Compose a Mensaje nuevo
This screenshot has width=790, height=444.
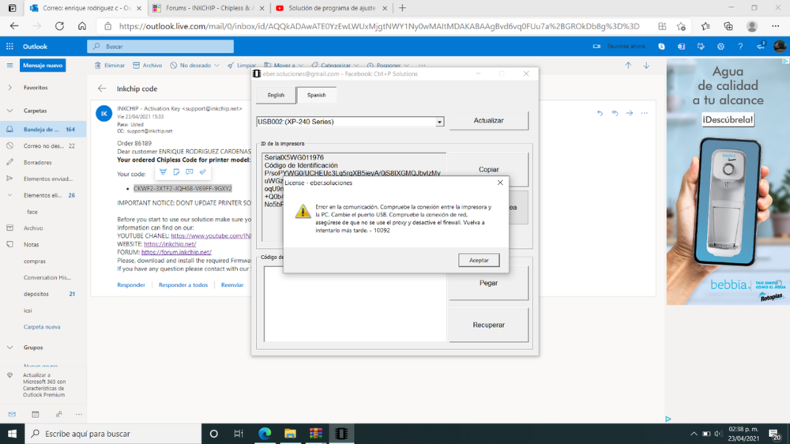coord(43,65)
